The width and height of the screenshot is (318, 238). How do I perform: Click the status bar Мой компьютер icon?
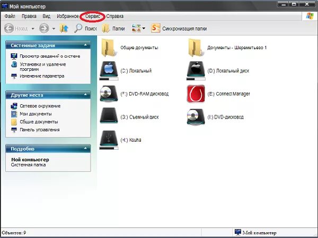pos(238,232)
